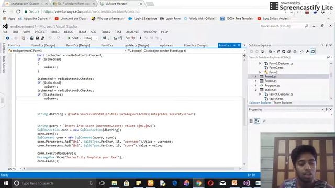Image resolution: width=335 pixels, height=188 pixels.
Task: Click the New Project toolbar icon
Action: (24, 38)
